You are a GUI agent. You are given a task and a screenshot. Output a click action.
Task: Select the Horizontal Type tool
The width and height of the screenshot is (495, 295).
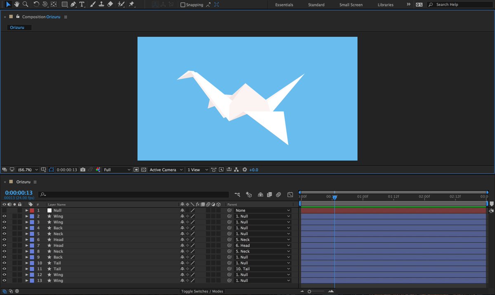click(x=82, y=5)
